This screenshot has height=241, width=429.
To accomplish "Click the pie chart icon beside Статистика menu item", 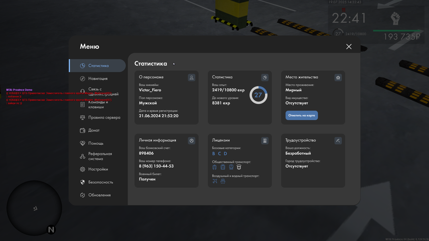I will pyautogui.click(x=82, y=66).
